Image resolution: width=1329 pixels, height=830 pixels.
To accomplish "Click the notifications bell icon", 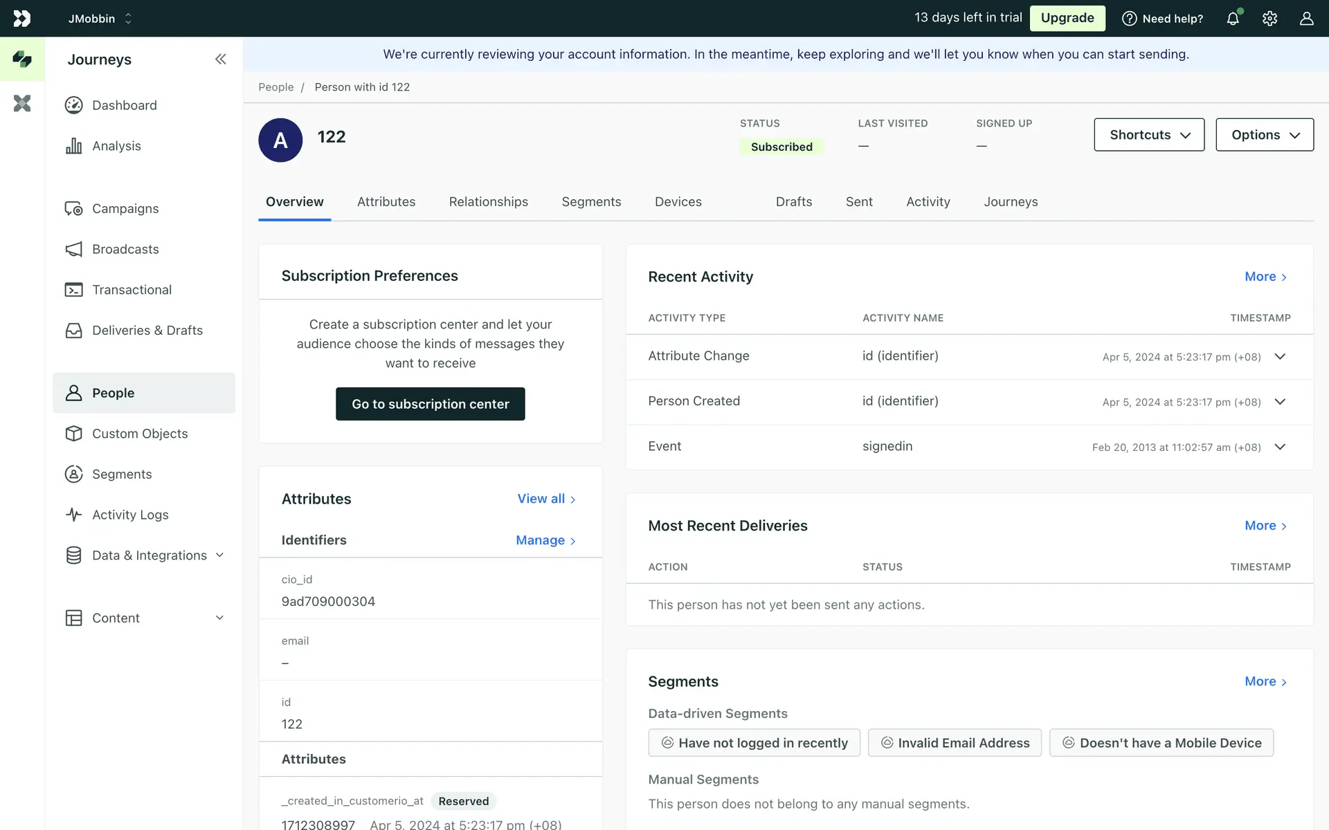I will click(1233, 19).
